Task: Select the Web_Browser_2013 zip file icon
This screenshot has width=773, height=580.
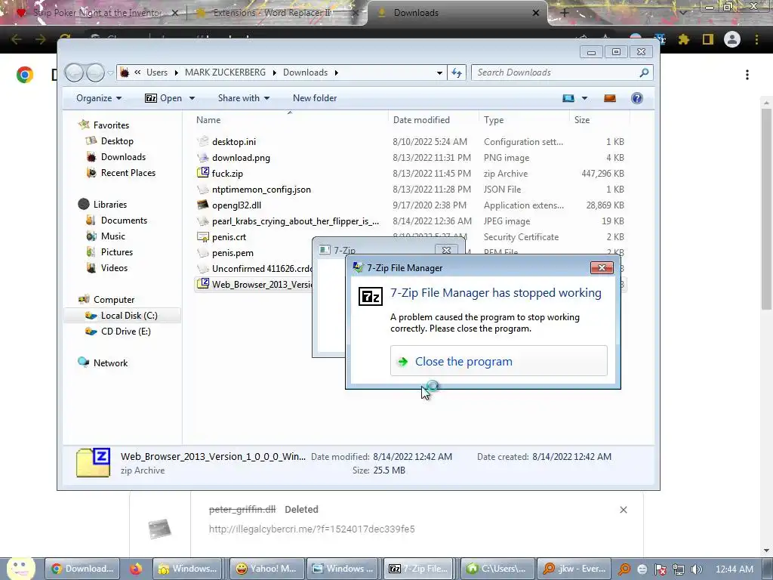Action: [x=202, y=284]
